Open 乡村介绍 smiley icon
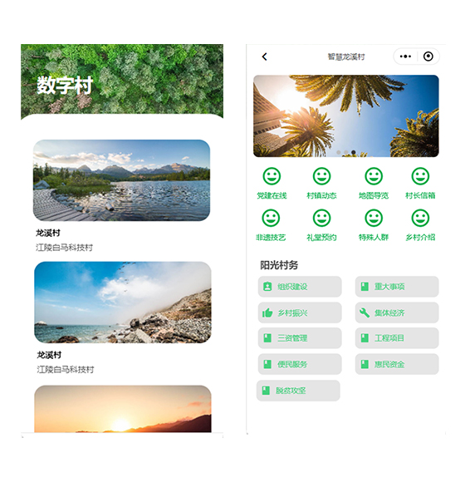 point(420,218)
